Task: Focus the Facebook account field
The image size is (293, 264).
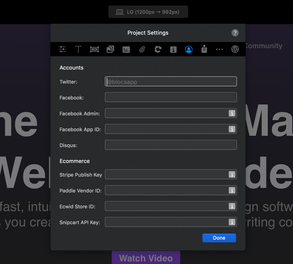Action: click(x=171, y=97)
